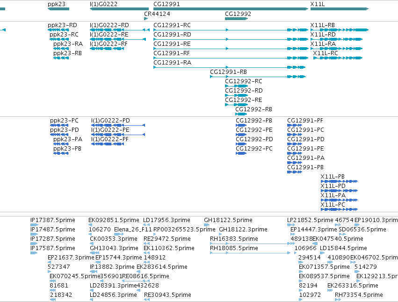Select transcript l(1)G0222-RF

point(107,49)
